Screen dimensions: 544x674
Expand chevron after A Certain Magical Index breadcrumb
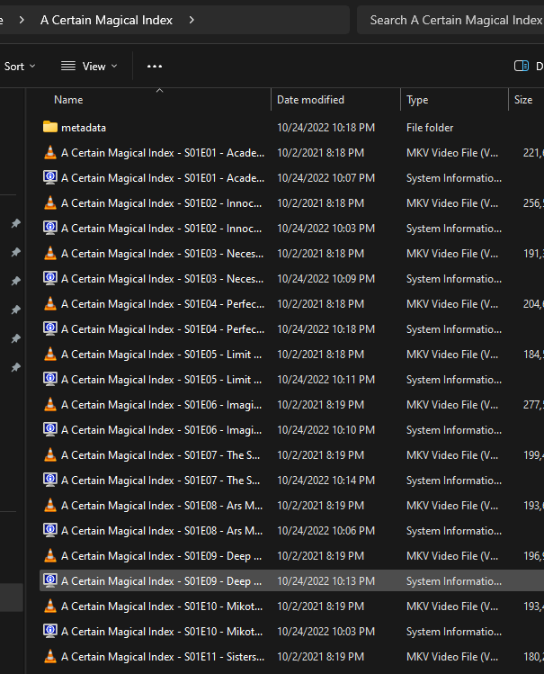[192, 20]
